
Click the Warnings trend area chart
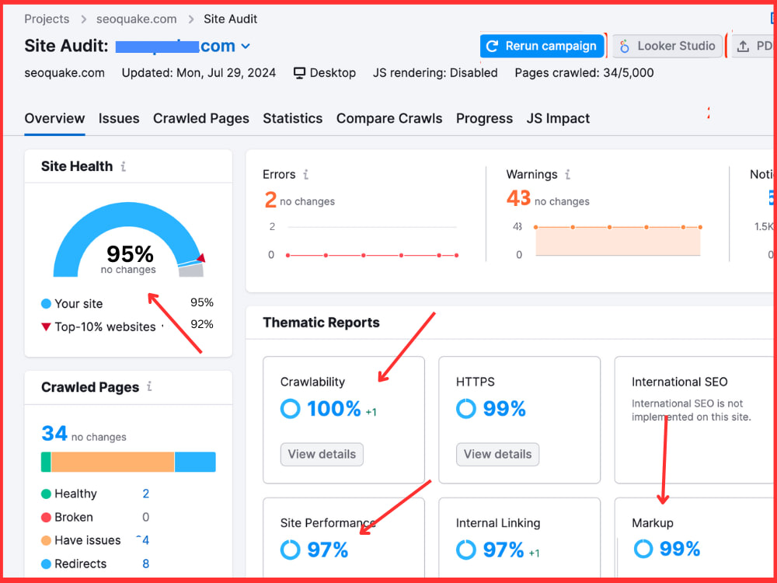point(618,241)
